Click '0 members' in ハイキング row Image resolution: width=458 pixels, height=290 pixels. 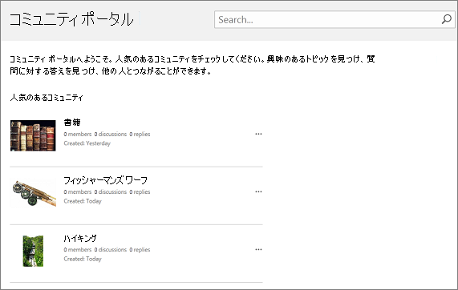click(78, 250)
